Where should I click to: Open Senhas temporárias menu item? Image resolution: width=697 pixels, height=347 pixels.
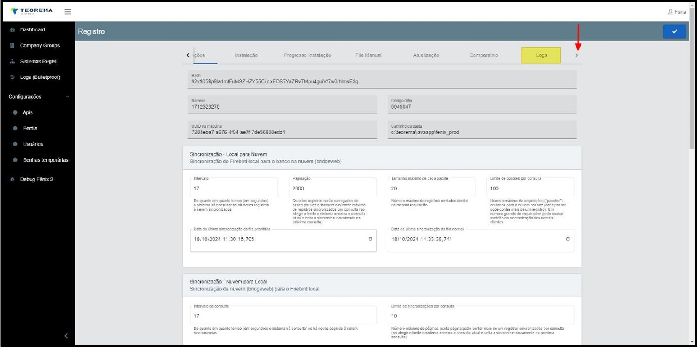click(x=45, y=160)
